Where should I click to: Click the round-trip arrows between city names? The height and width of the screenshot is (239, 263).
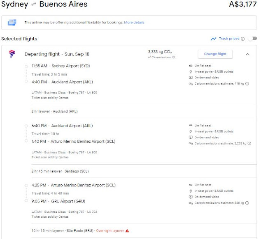coord(35,5)
